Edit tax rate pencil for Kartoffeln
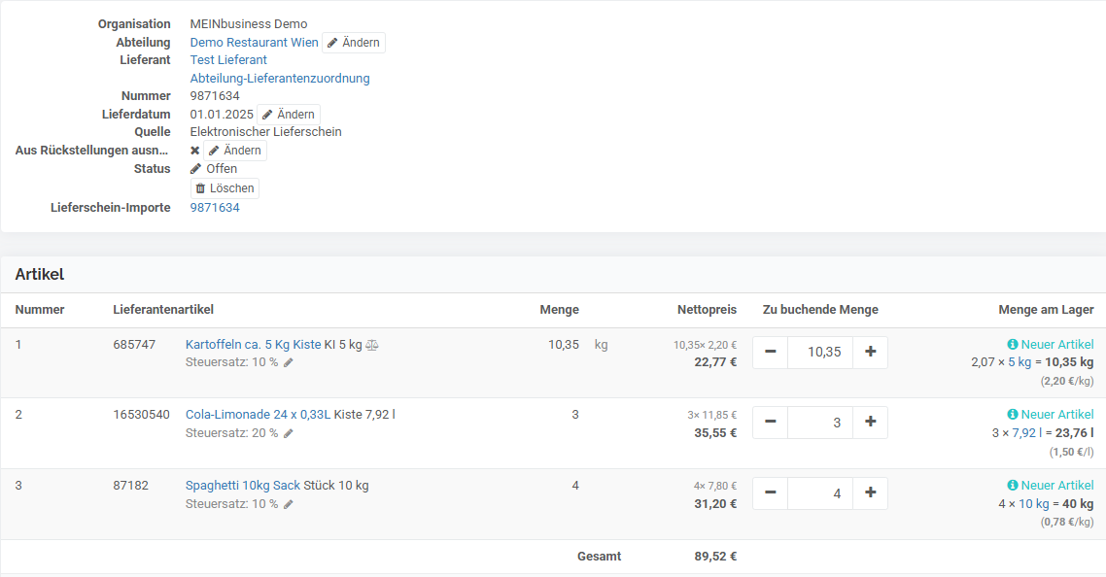Image resolution: width=1106 pixels, height=577 pixels. pos(289,362)
